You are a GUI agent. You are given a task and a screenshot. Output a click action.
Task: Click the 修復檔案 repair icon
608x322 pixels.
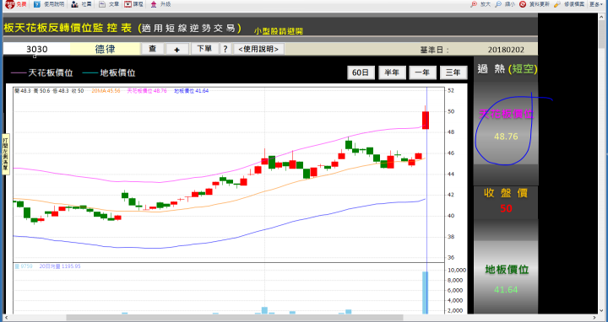pos(557,4)
